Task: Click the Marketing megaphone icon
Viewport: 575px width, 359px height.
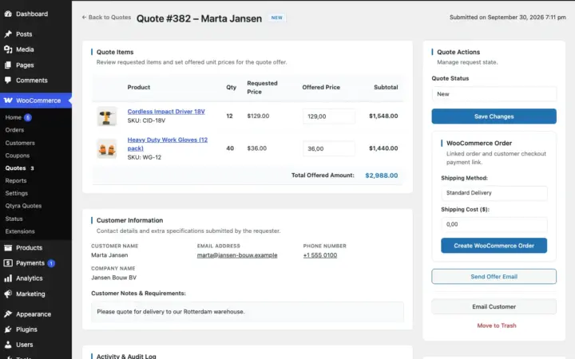Action: click(x=8, y=294)
